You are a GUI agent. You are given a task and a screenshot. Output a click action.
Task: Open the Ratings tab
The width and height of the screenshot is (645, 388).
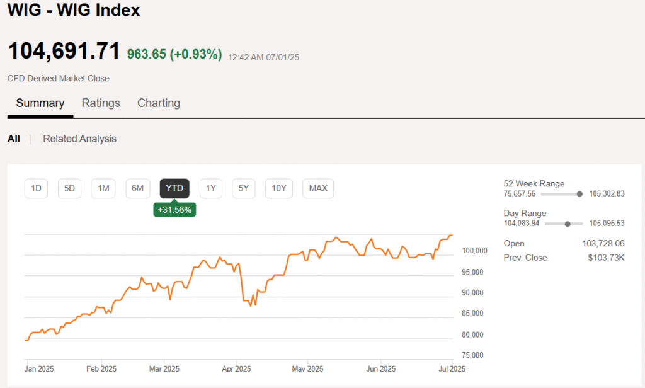(101, 103)
